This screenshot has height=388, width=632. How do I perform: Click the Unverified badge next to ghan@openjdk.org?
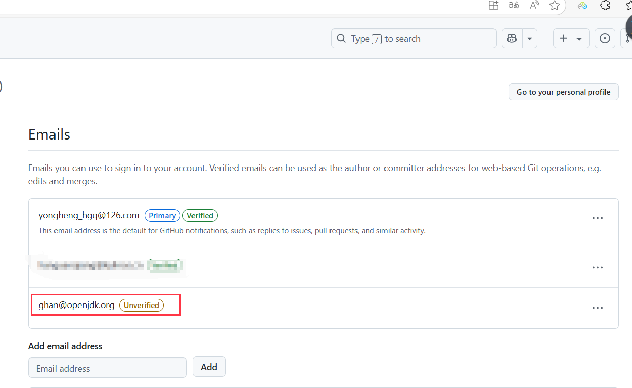coord(142,306)
